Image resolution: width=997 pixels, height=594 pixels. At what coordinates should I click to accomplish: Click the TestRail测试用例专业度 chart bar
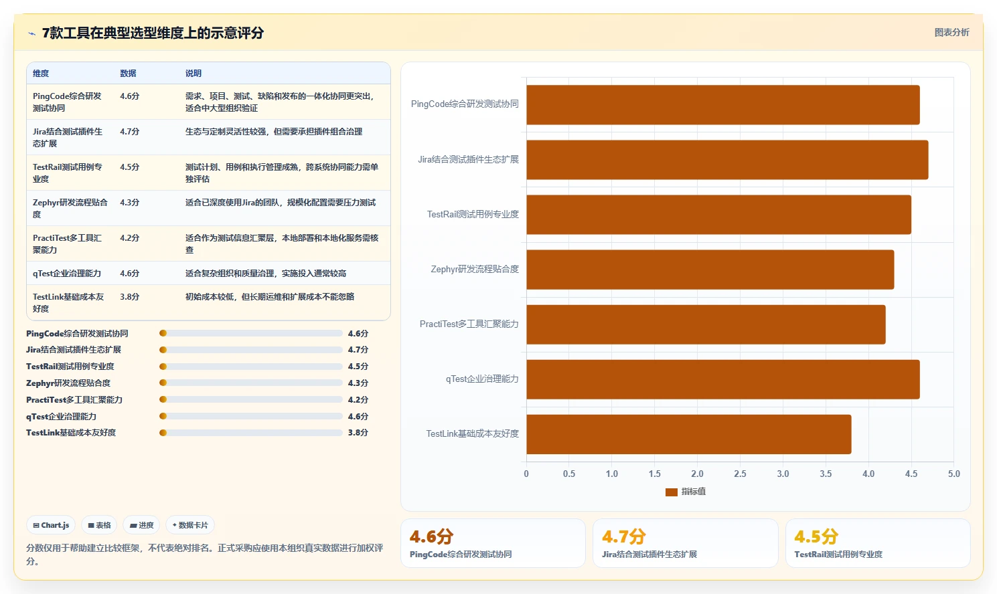click(718, 215)
